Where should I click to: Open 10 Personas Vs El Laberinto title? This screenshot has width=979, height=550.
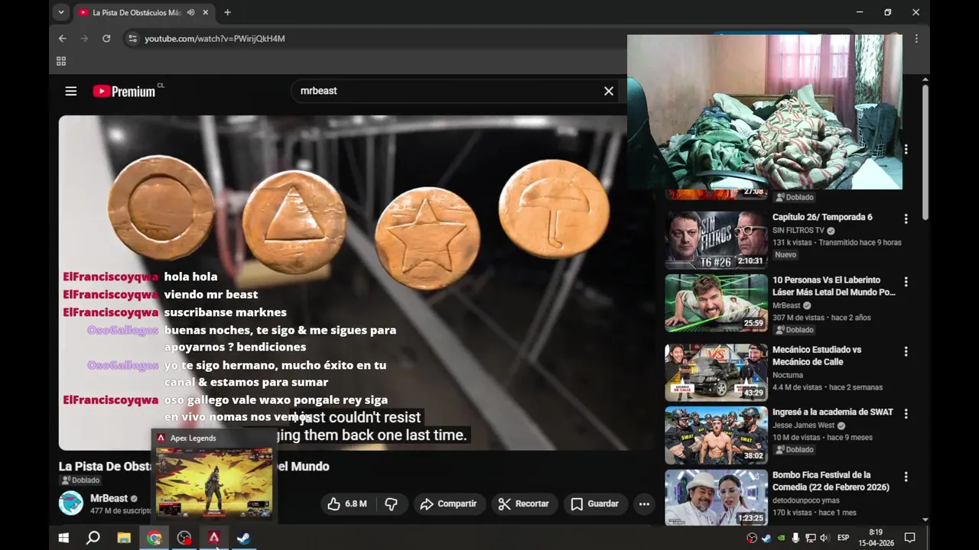coord(834,286)
